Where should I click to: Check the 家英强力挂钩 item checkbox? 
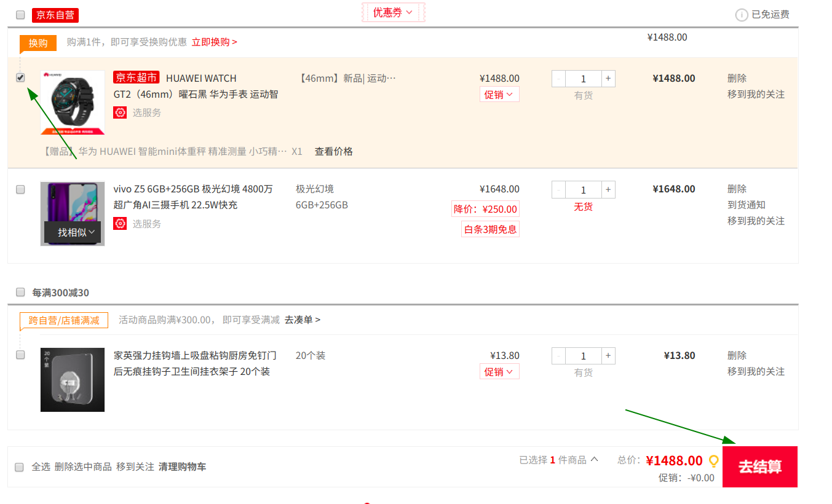pyautogui.click(x=20, y=355)
